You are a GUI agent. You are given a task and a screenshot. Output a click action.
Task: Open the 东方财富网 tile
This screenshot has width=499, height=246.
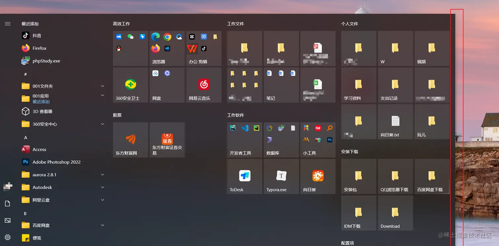tap(131, 140)
